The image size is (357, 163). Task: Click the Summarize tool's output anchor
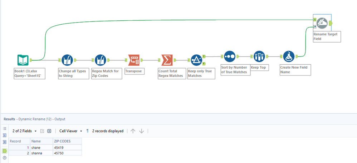point(175,60)
